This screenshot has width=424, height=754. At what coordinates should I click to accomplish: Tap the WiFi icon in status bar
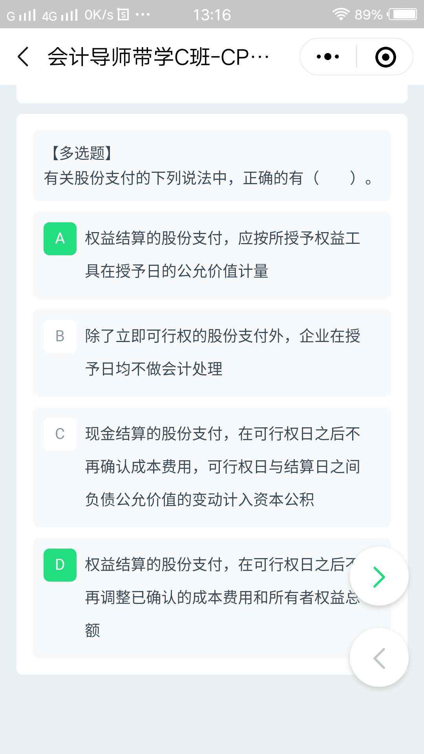pyautogui.click(x=340, y=14)
